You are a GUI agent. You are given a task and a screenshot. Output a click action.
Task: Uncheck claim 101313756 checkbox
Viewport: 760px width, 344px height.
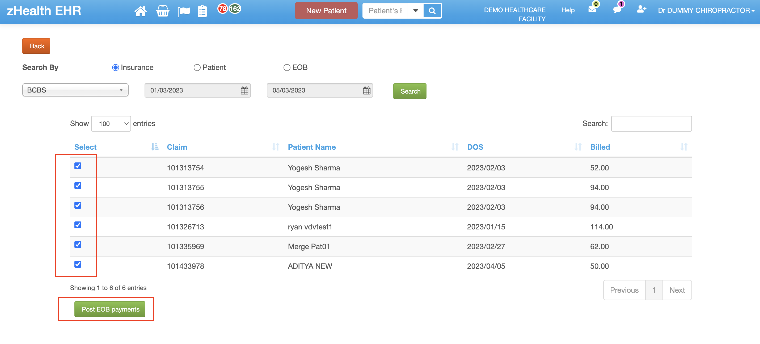tap(78, 205)
